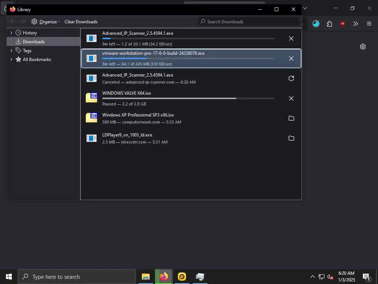This screenshot has height=284, width=378.
Task: Focus the Search Downloads field
Action: tap(249, 21)
